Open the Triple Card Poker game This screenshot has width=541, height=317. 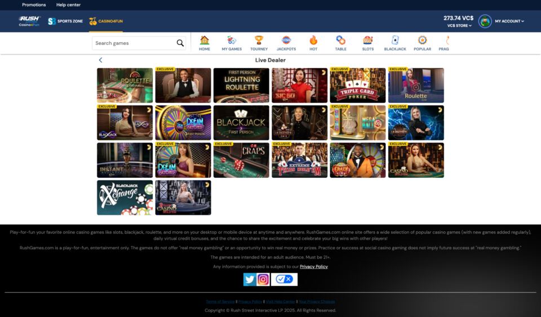coord(357,86)
